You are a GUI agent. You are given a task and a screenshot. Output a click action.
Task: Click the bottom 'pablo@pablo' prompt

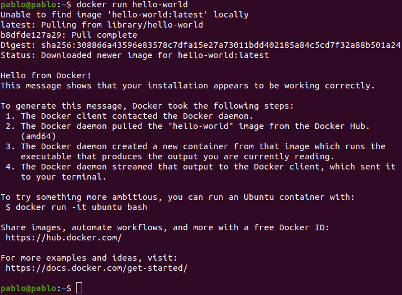(28, 288)
